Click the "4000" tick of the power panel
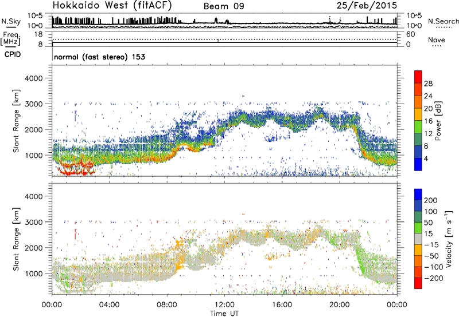This screenshot has height=317, width=459. pyautogui.click(x=34, y=78)
